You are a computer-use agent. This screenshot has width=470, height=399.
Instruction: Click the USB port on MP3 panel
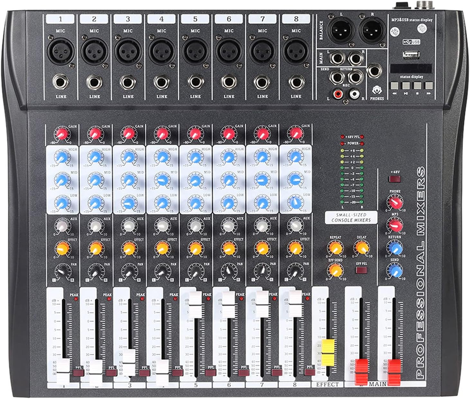click(x=411, y=55)
